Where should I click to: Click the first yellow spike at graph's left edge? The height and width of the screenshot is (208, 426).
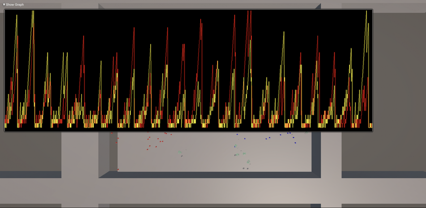(17, 16)
